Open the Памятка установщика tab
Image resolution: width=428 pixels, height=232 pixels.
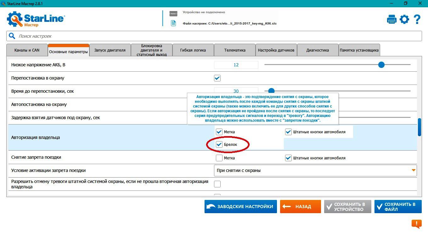tap(359, 50)
